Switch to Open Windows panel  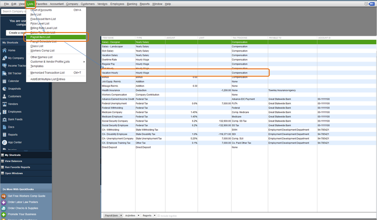(26, 173)
